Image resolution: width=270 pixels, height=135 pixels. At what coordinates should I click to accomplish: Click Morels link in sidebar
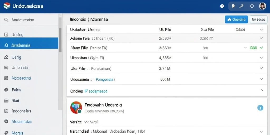pyautogui.click(x=17, y=133)
